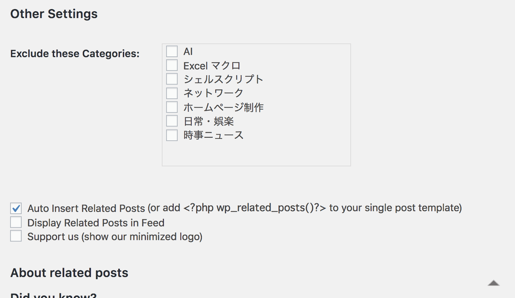
Task: Enable the Support us logo option
Action: coord(16,237)
